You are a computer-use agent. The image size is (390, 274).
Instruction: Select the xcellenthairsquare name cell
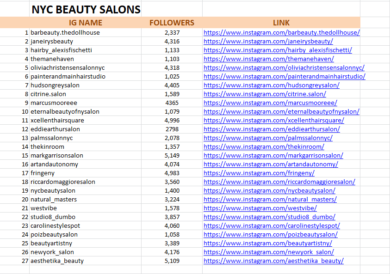click(x=85, y=120)
